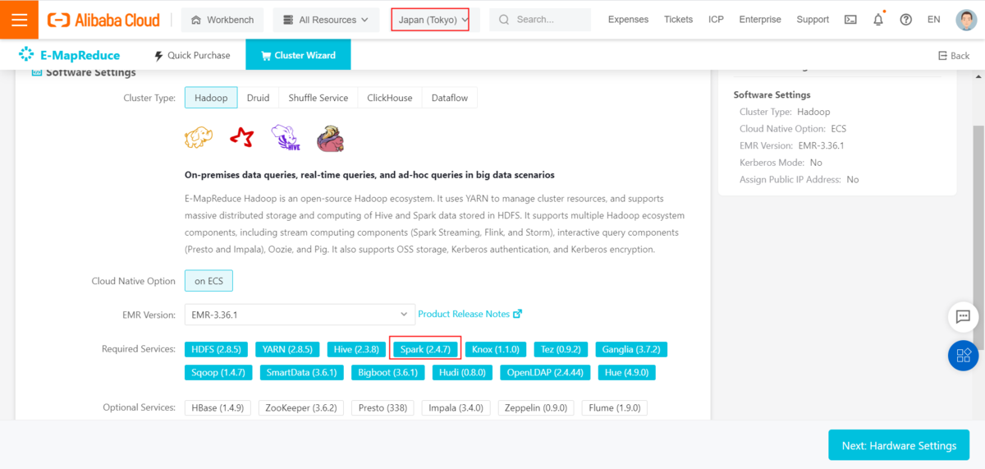
Task: Click the Hue (4.9.0) service tag
Action: click(626, 372)
